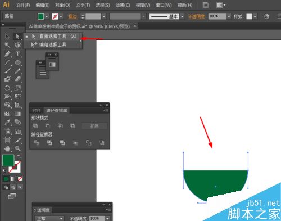Click Minus Back pathfinder icon
Viewport: 281px width, 221px height.
(x=102, y=143)
